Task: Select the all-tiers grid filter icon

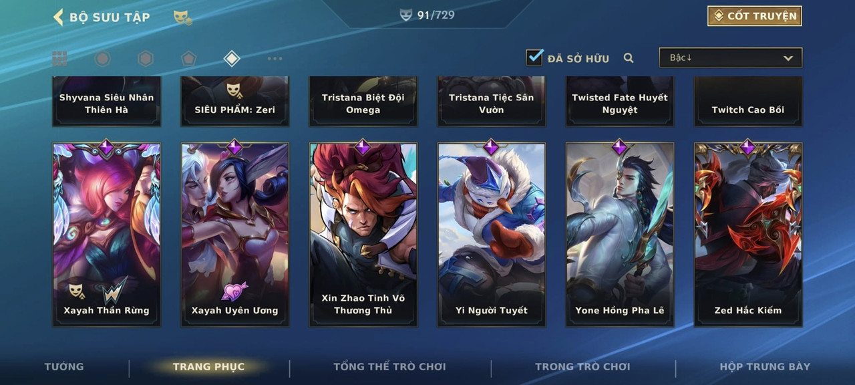Action: point(59,59)
